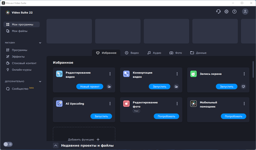The image size is (256, 150).
Task: Open file folder icon for Конвертация видео
Action: pyautogui.click(x=176, y=86)
